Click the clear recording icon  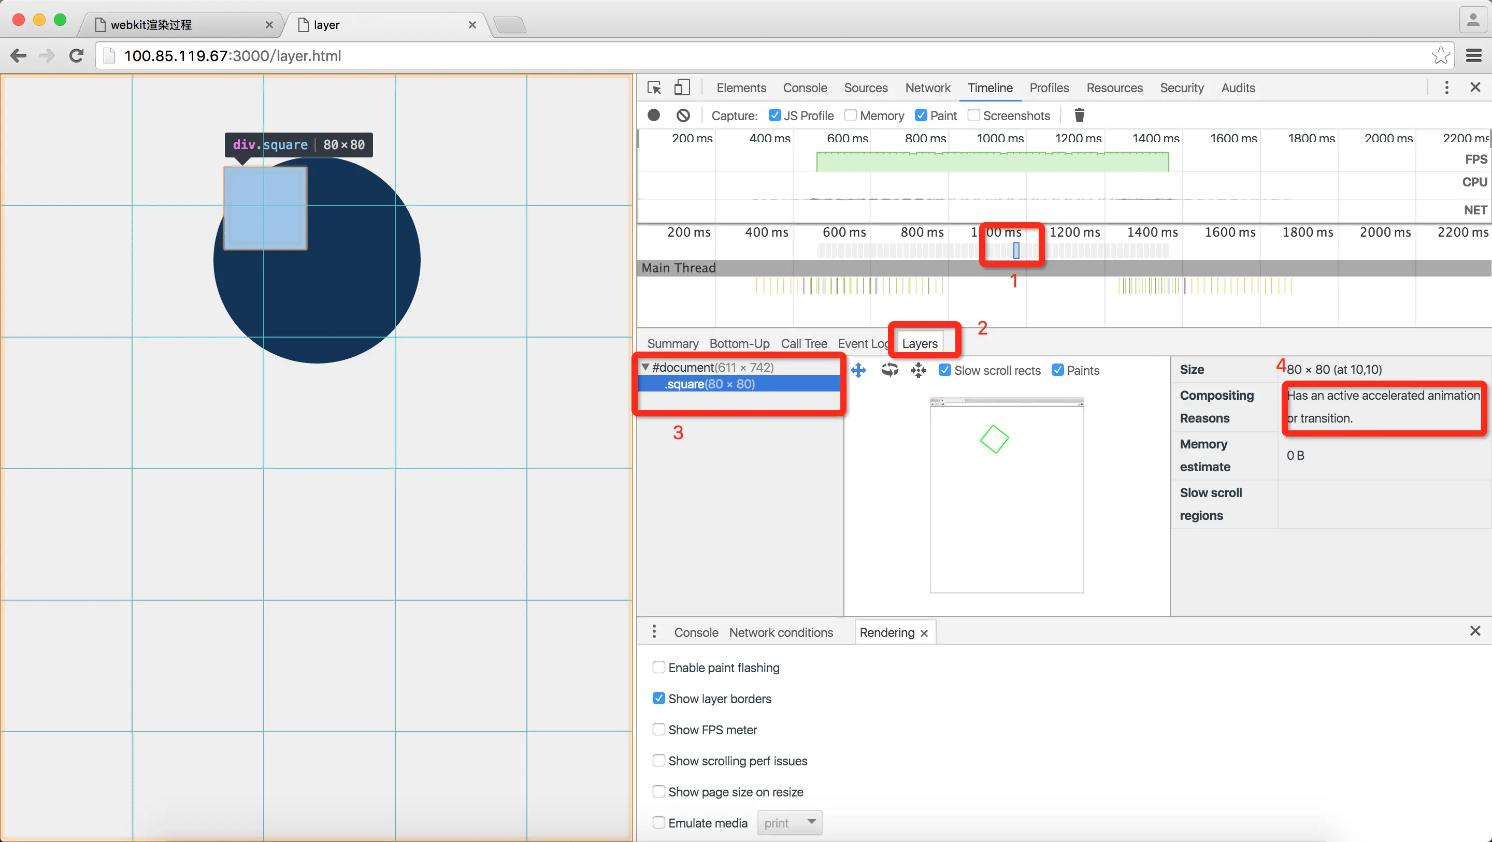pos(683,115)
